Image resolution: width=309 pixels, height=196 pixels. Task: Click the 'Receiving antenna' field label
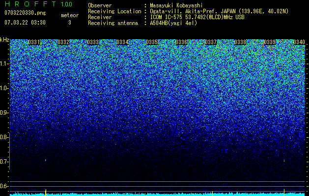click(113, 23)
